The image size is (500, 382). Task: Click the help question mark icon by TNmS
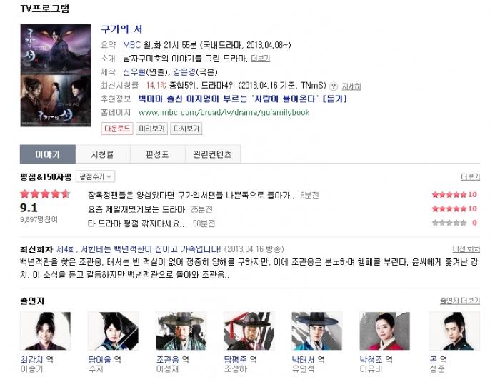pos(334,86)
